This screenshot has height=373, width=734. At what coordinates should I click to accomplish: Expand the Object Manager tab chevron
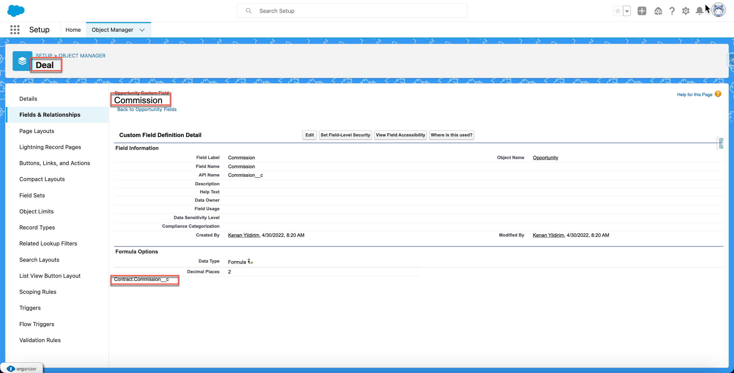tap(142, 30)
